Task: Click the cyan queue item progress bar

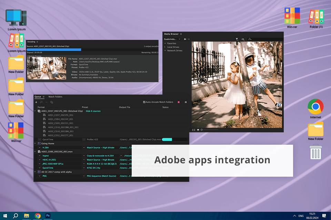Action: (x=167, y=140)
